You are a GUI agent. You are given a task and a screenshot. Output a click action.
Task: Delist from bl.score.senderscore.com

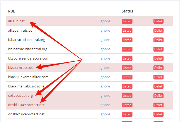tap(158, 58)
